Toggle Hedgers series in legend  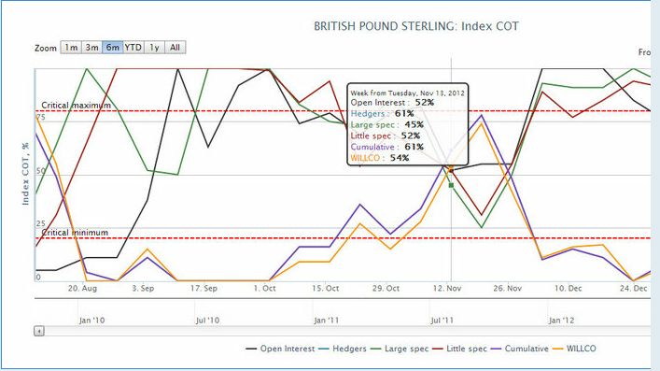pyautogui.click(x=343, y=349)
